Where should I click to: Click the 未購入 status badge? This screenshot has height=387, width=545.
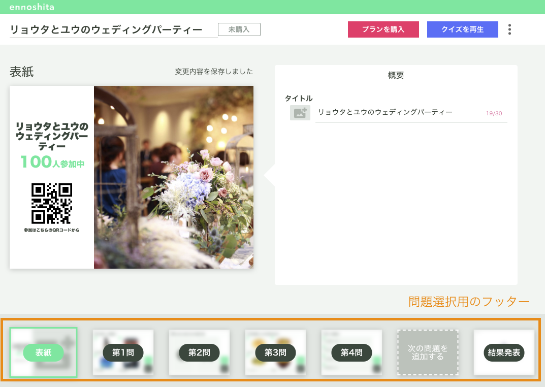(239, 29)
